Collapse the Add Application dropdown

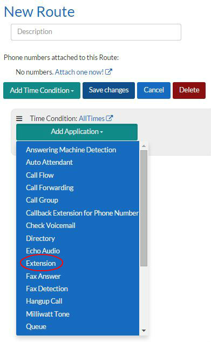click(77, 132)
